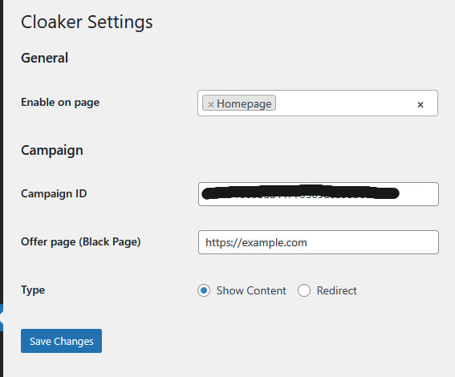Click the Redirect label text
The width and height of the screenshot is (455, 377).
336,290
